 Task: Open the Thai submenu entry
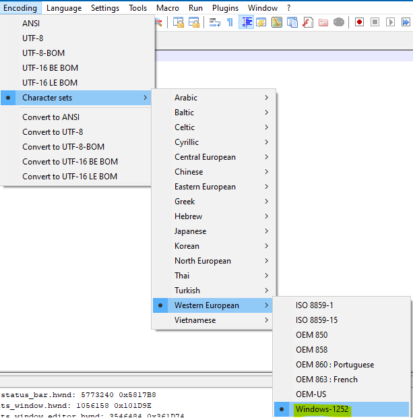tap(214, 276)
